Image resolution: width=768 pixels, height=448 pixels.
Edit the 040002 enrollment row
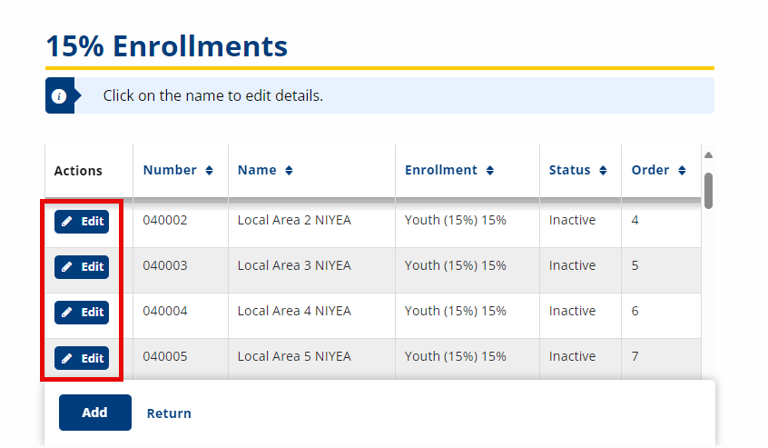click(x=82, y=222)
